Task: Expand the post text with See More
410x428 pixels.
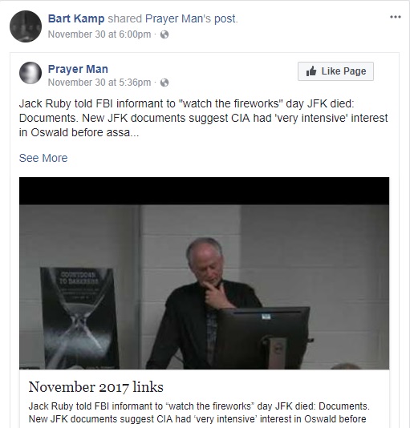Action: [43, 158]
